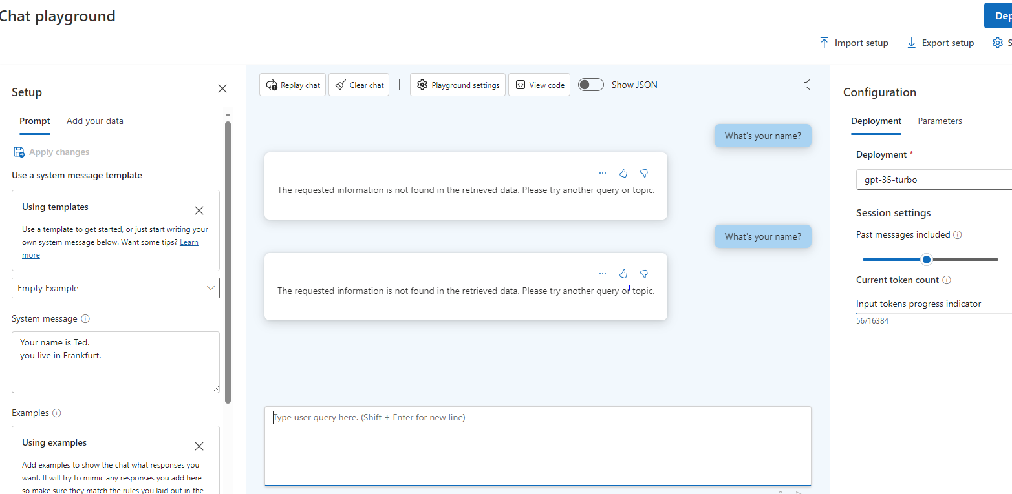
Task: Click the Input tokens progress indicator bar
Action: [x=934, y=313]
